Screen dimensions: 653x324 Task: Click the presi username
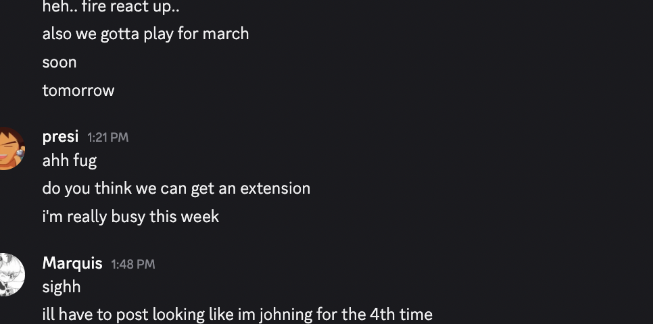(x=60, y=136)
